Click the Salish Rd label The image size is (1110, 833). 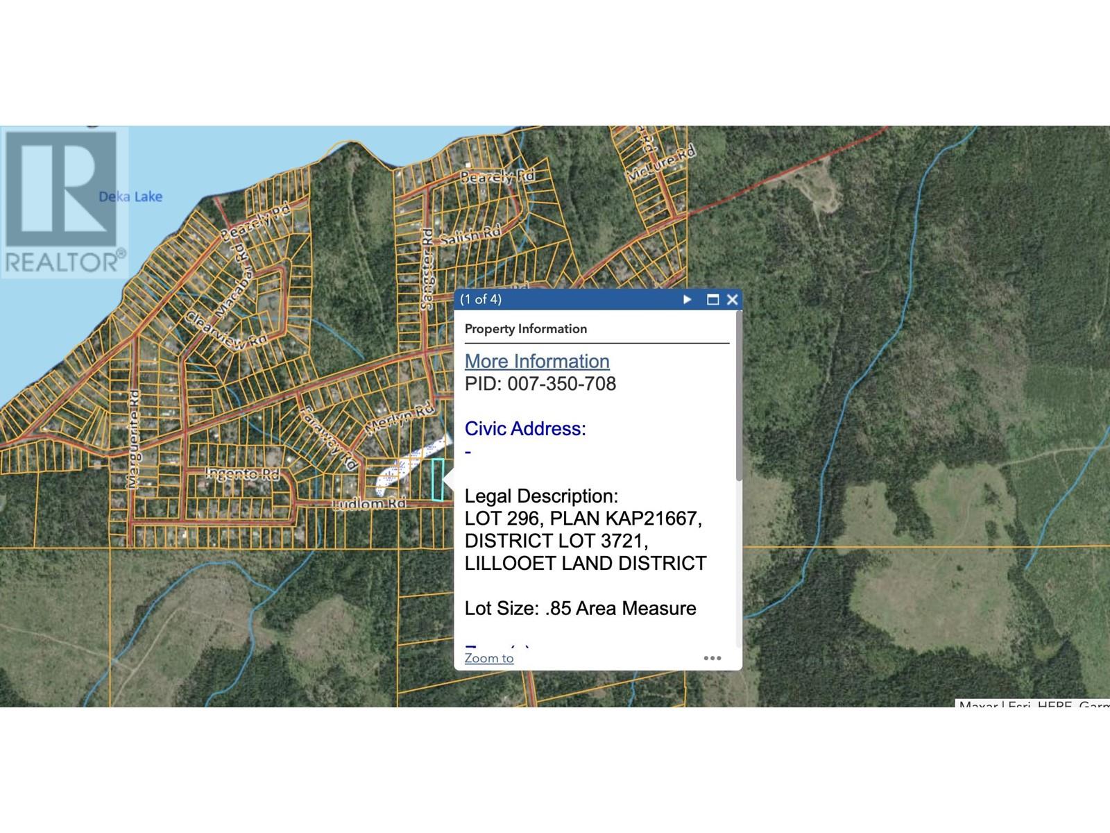point(470,235)
